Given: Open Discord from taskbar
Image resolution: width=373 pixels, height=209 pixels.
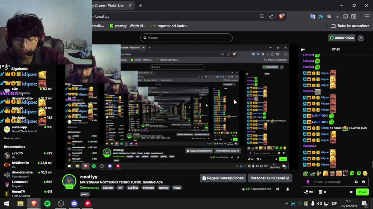Looking at the screenshot, I should 74,204.
